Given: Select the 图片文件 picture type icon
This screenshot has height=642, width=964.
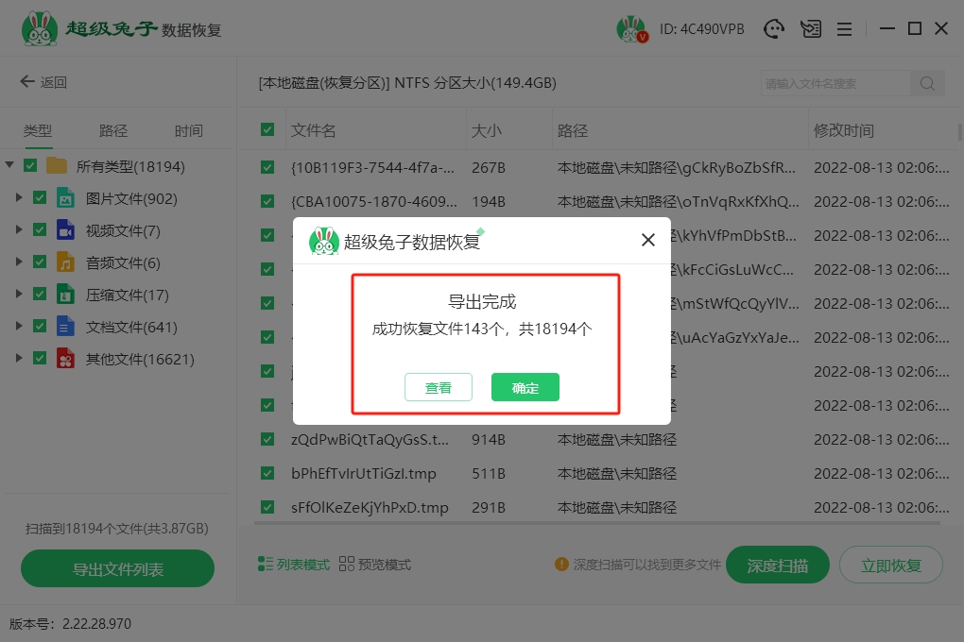Looking at the screenshot, I should [65, 198].
